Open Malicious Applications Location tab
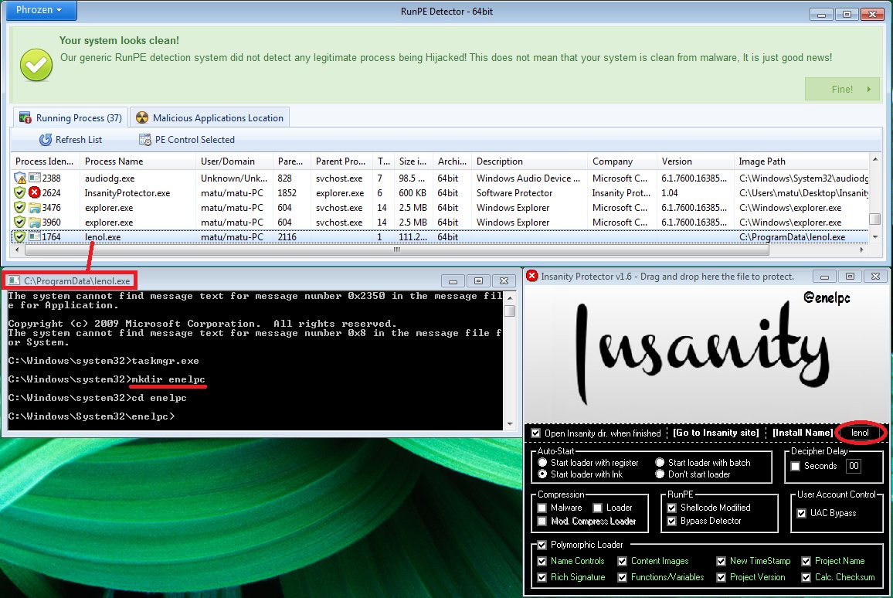 pos(209,117)
